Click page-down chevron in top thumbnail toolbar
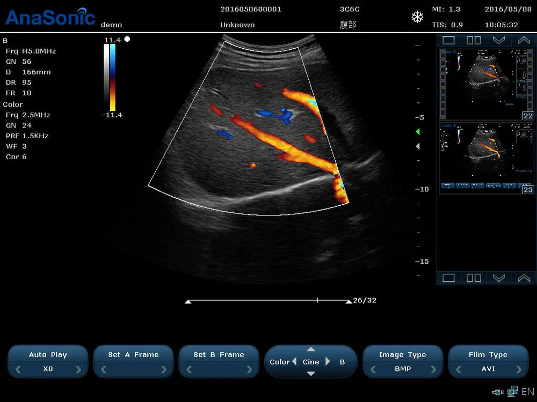Viewport: 537px width, 402px height. click(x=499, y=40)
